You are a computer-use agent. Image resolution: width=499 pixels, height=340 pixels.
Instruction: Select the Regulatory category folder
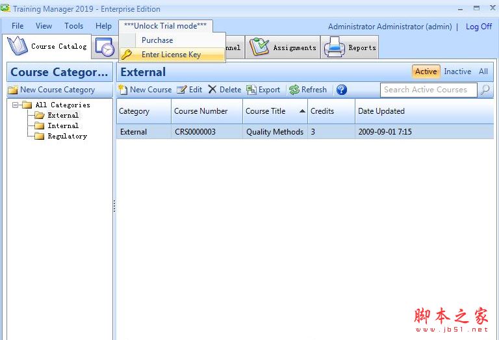pos(61,137)
